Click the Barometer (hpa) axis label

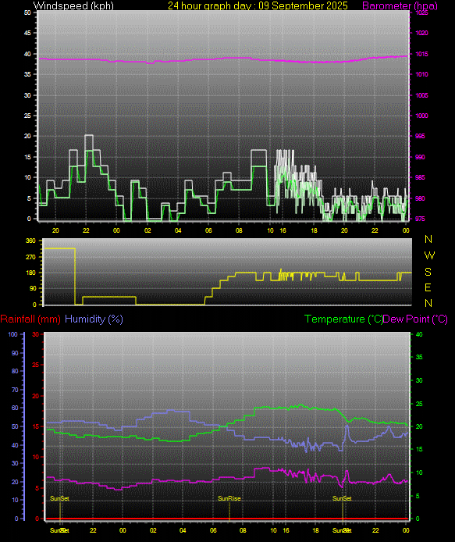coord(400,5)
